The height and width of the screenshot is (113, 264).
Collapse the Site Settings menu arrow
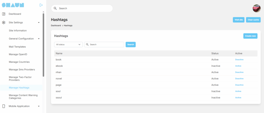click(x=39, y=23)
